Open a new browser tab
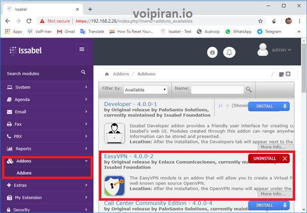307x213 pixels. [x=90, y=9]
